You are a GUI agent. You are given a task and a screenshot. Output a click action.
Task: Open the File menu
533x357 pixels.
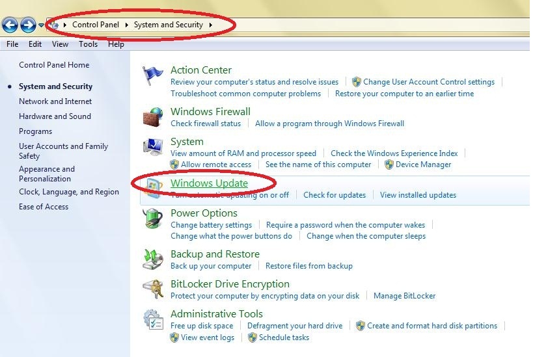click(x=12, y=44)
